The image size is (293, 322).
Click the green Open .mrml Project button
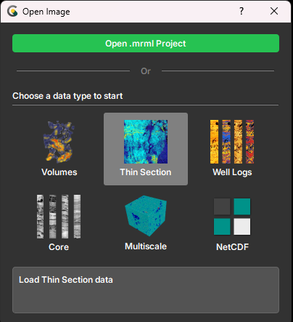(x=146, y=44)
